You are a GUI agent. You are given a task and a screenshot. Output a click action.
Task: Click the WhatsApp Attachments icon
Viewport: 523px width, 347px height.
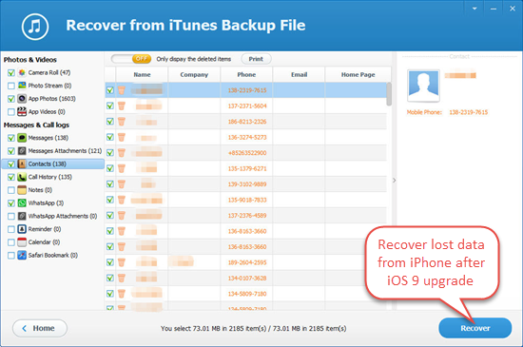22,216
